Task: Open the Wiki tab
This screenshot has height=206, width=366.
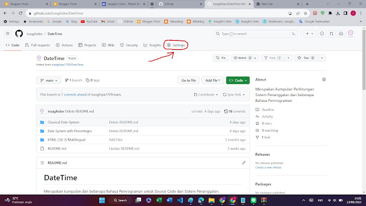Action: point(108,45)
